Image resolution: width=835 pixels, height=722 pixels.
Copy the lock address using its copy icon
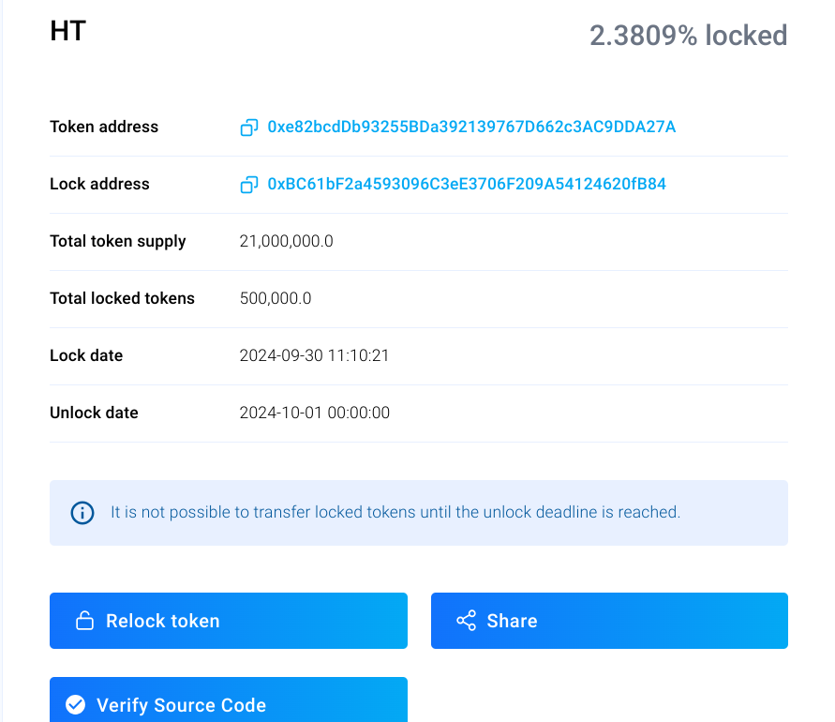click(248, 185)
